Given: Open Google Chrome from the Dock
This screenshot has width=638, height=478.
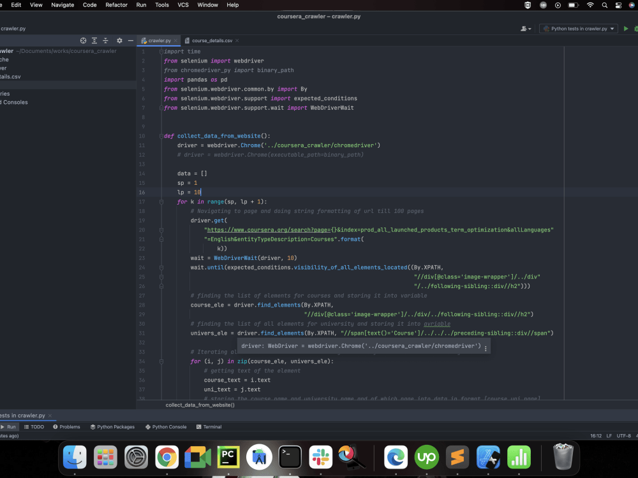Looking at the screenshot, I should [167, 457].
